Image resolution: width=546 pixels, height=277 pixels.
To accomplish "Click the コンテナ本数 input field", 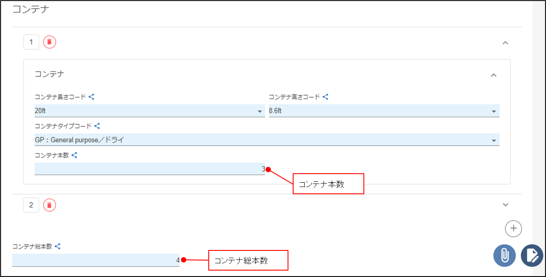I will coord(149,169).
